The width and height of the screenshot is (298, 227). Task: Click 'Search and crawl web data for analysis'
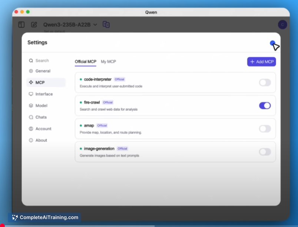coord(109,109)
